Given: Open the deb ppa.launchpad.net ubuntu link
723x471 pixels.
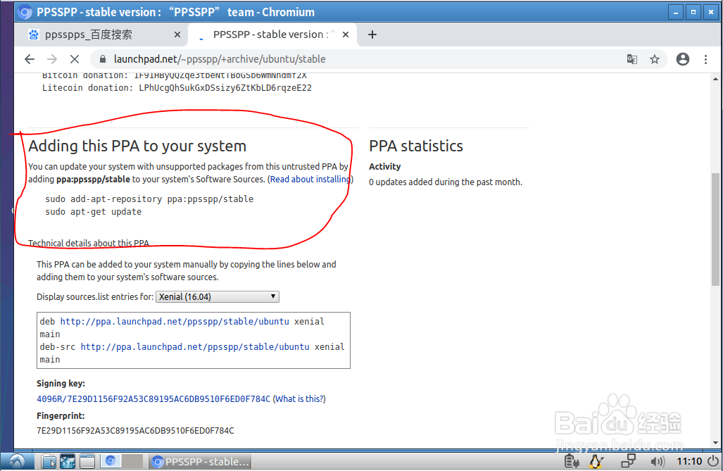Looking at the screenshot, I should (x=175, y=322).
